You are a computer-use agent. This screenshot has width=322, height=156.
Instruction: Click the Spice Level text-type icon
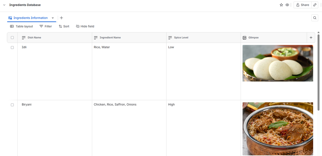tap(170, 38)
